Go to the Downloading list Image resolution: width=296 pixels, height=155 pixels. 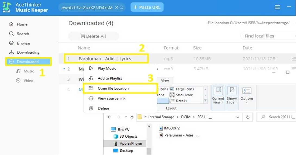tap(24, 52)
